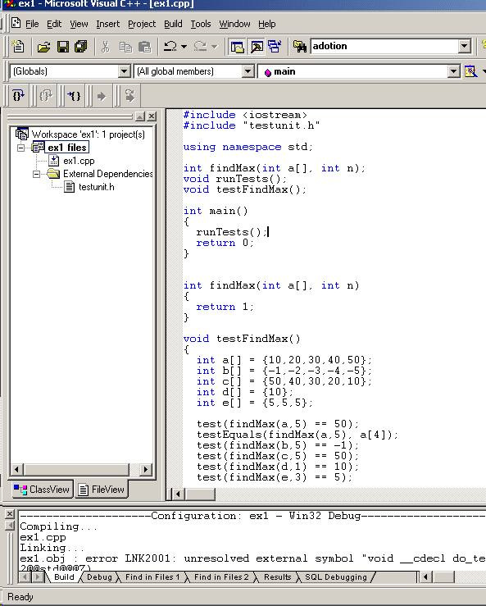
Task: Open the Insert menu
Action: click(x=108, y=24)
